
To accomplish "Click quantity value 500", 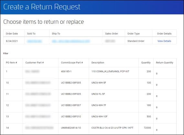I will 149,117.
